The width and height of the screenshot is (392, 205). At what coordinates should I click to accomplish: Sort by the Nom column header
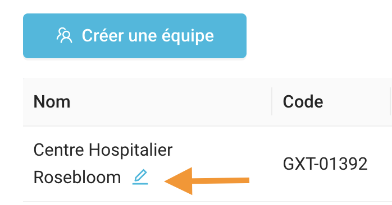52,101
